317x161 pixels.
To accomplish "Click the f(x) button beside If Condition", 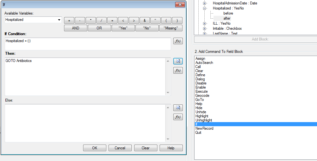I will [x=178, y=41].
